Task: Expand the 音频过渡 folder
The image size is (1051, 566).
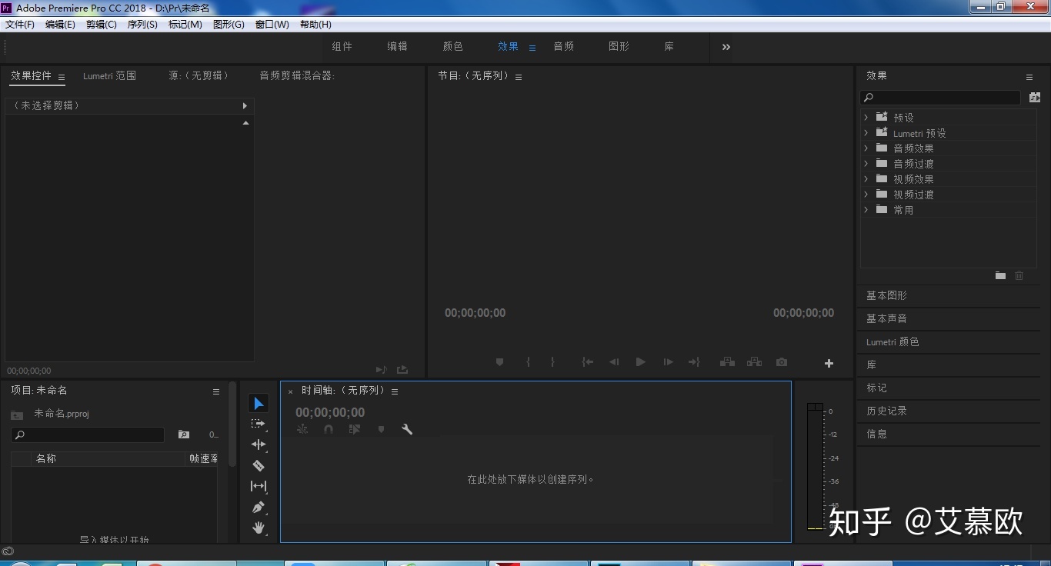Action: tap(866, 164)
